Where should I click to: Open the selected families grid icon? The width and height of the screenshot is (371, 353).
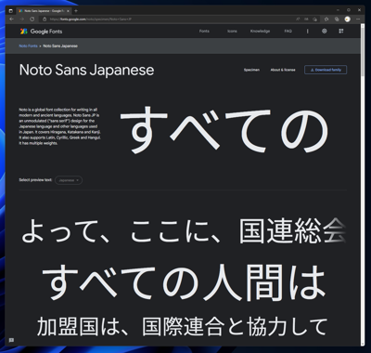[x=341, y=31]
